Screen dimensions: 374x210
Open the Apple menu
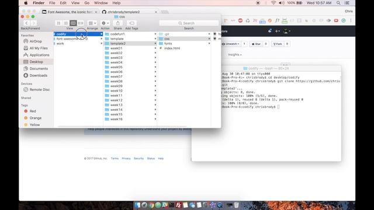pos(26,3)
